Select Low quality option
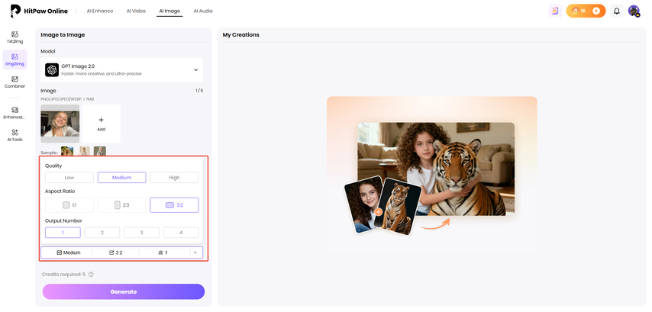Viewport: 652px width, 312px height. click(69, 178)
